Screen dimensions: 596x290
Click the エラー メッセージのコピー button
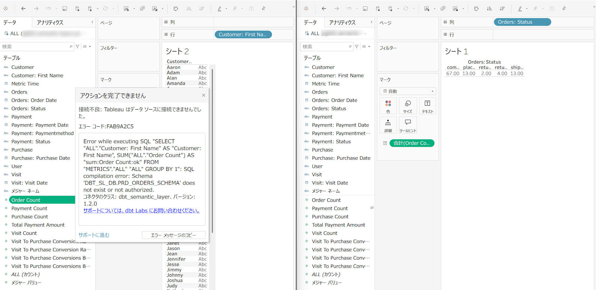173,235
